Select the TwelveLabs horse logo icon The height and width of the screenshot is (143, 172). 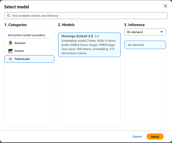pos(10,59)
